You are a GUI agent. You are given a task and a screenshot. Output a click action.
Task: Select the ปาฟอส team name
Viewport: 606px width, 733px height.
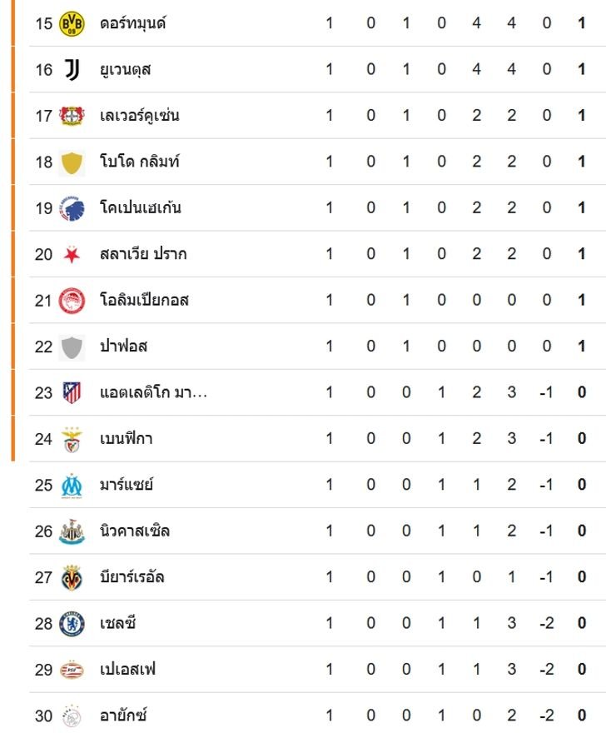click(123, 347)
